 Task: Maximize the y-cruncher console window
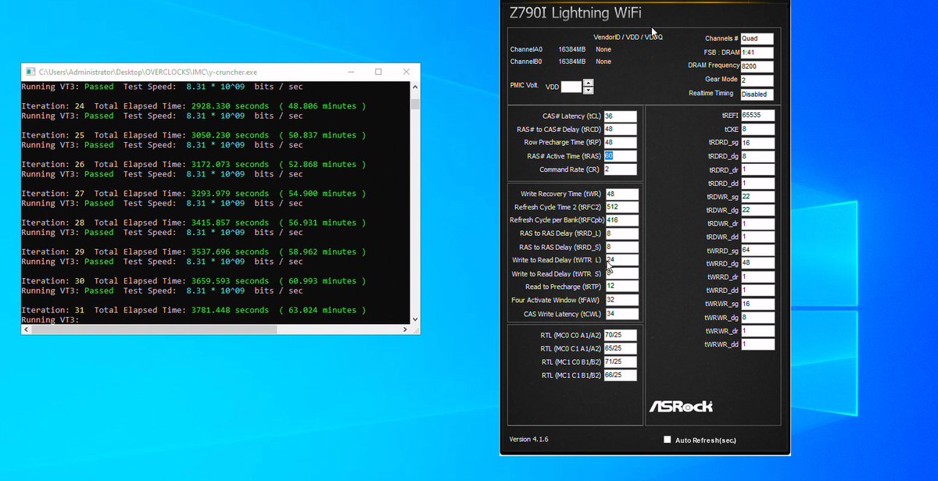tap(378, 72)
